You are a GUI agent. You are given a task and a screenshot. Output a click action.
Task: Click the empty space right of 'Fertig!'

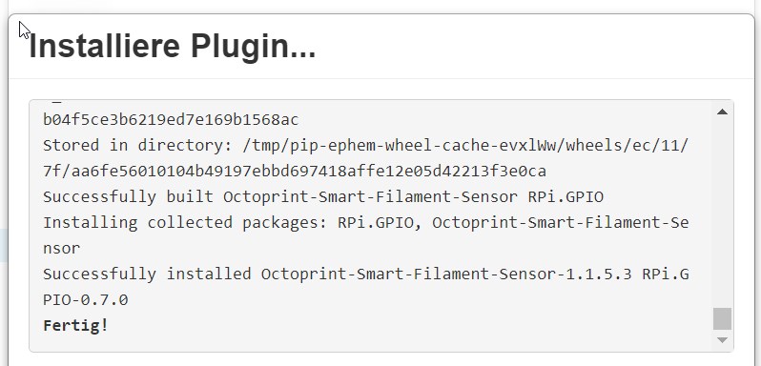click(x=408, y=325)
